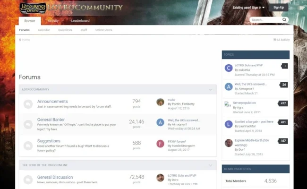Click the All Activity feed icon
The width and height of the screenshot is (307, 189).
point(275,40)
